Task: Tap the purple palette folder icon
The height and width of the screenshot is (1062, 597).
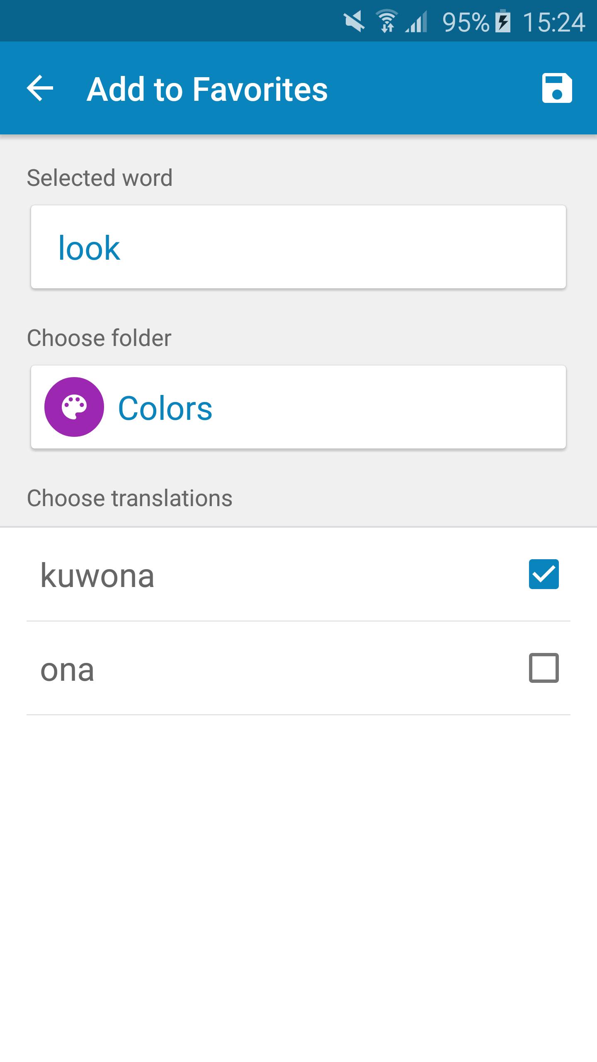Action: pyautogui.click(x=74, y=407)
